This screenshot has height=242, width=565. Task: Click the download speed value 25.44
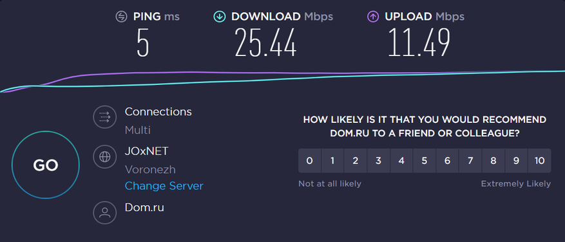point(265,42)
